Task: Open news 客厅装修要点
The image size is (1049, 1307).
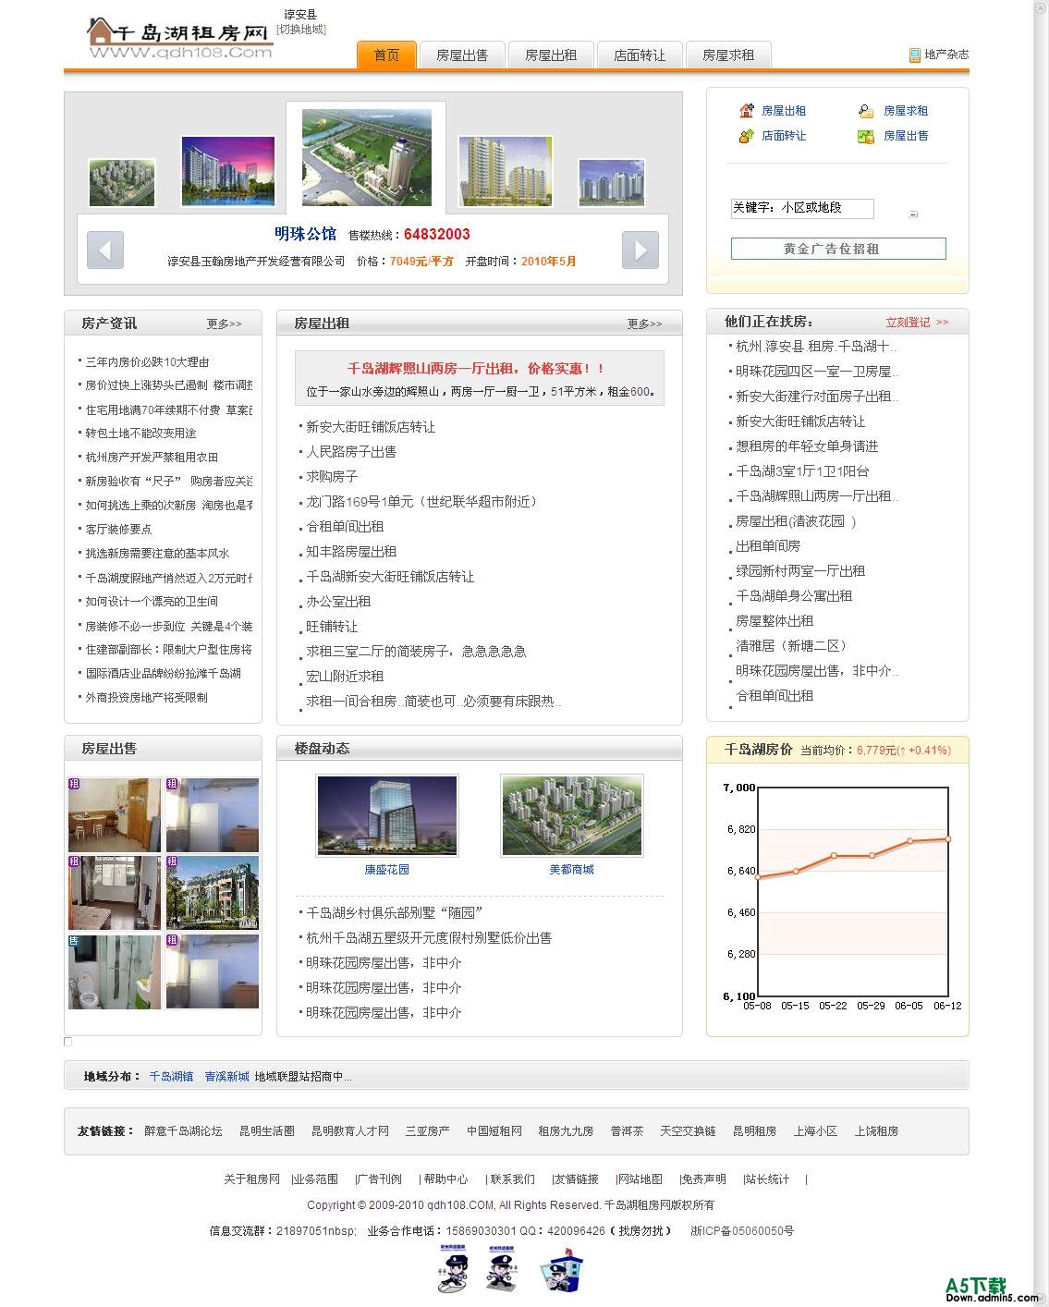Action: (119, 530)
